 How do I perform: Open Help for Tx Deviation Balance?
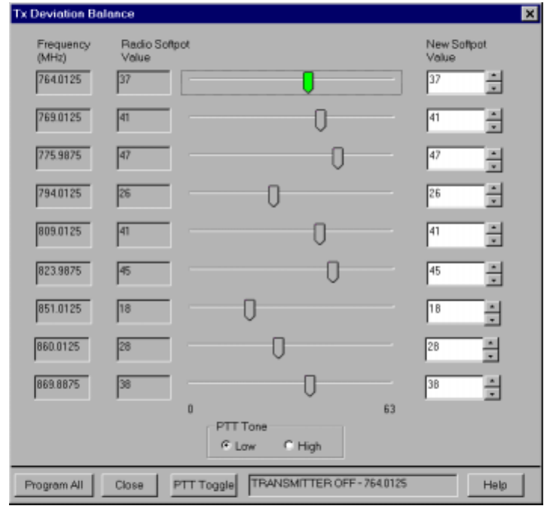pyautogui.click(x=495, y=485)
